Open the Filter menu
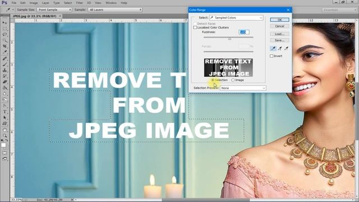 point(80,3)
